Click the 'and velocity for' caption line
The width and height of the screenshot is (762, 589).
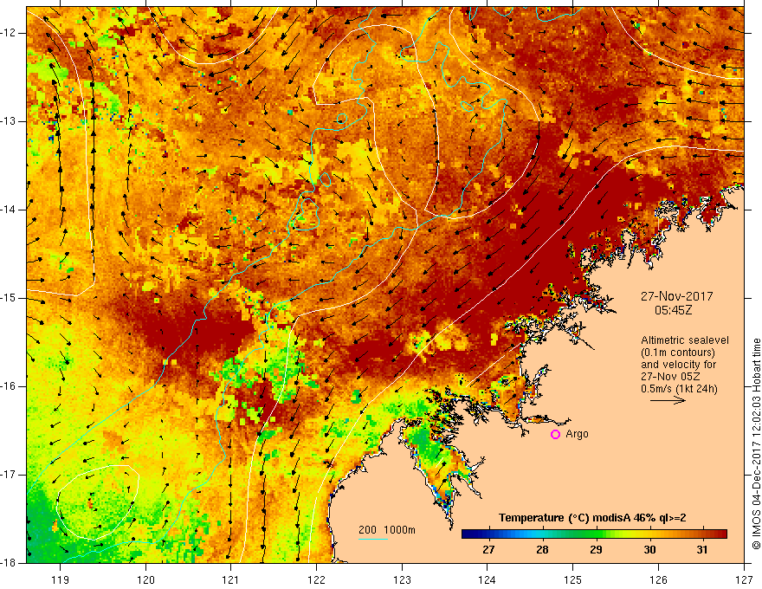[678, 365]
